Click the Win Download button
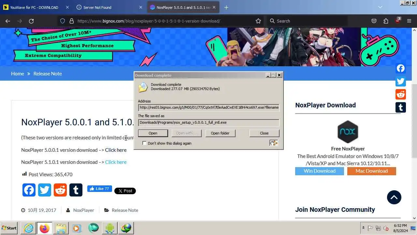Screen dimensions: 417x235 [x=320, y=171]
